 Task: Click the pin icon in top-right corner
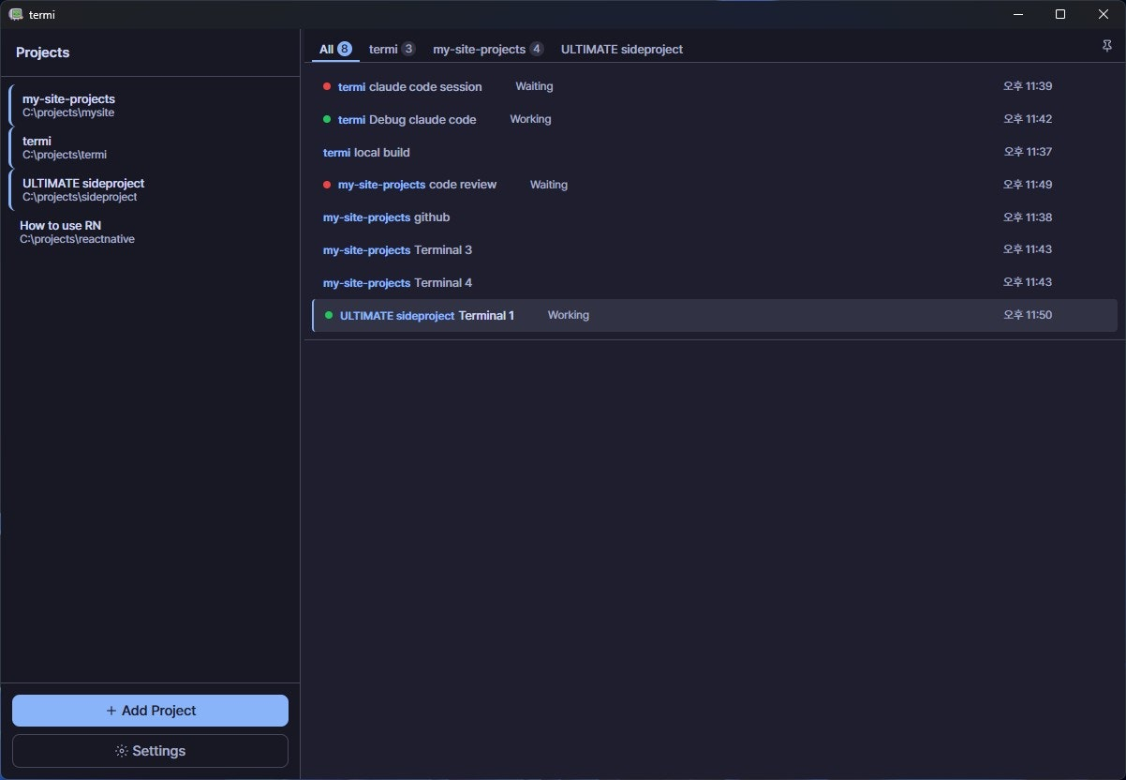tap(1108, 46)
